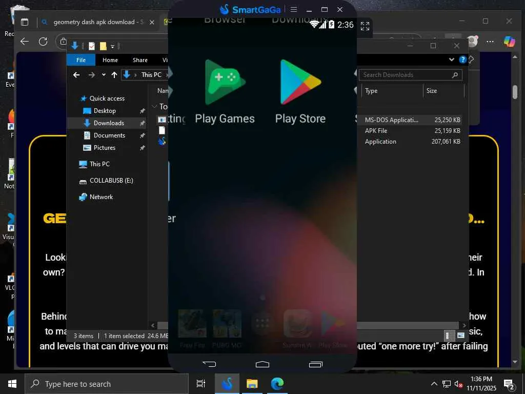Go forward in File Explorer
The image size is (525, 394).
tap(91, 75)
